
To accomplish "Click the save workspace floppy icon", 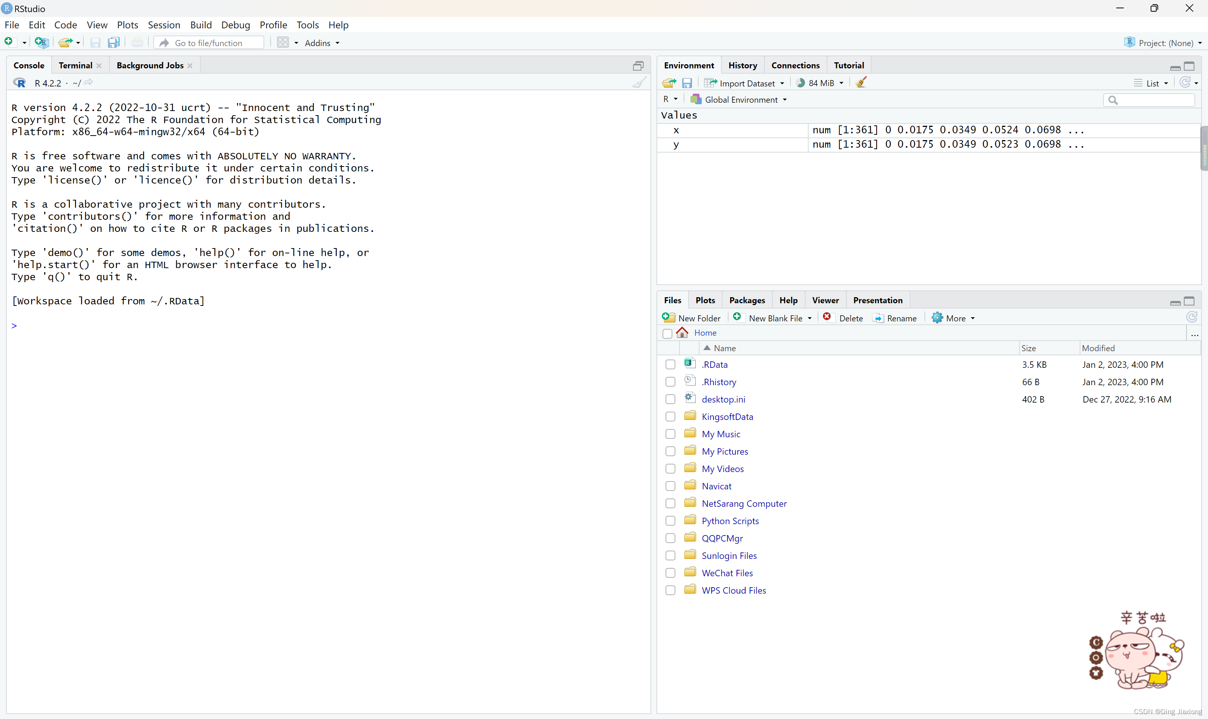I will 687,83.
